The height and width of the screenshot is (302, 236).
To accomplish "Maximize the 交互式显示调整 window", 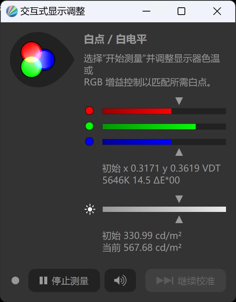I will pyautogui.click(x=181, y=11).
